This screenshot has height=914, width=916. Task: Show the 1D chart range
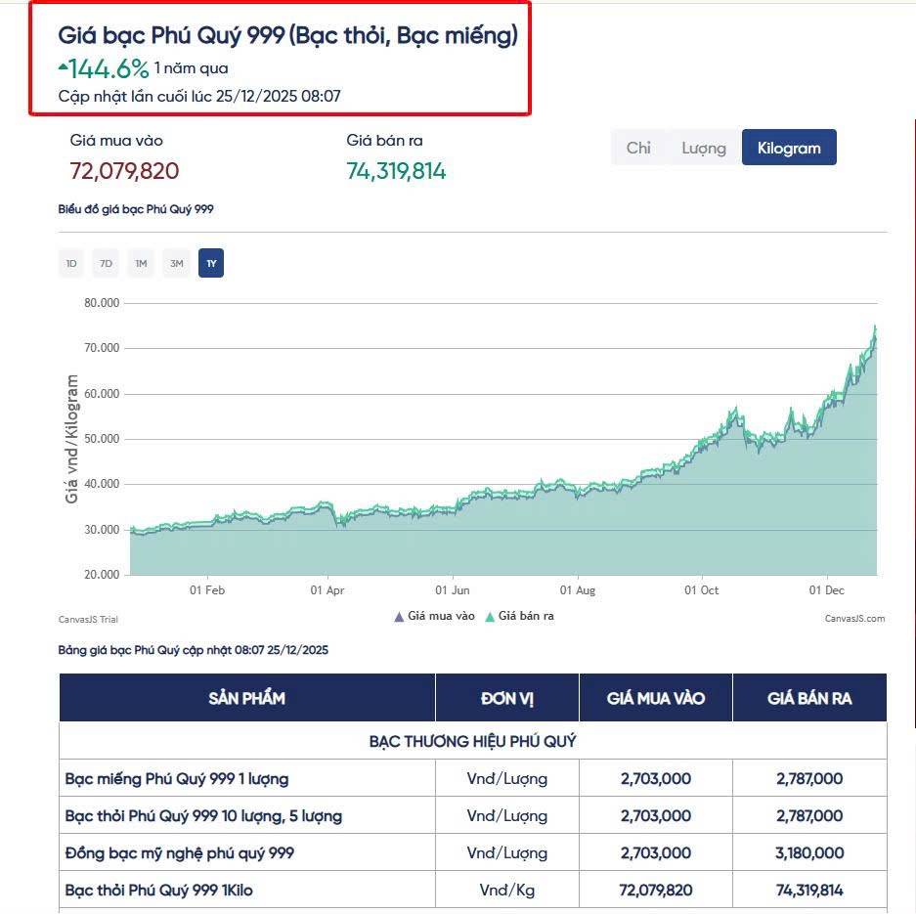point(71,264)
